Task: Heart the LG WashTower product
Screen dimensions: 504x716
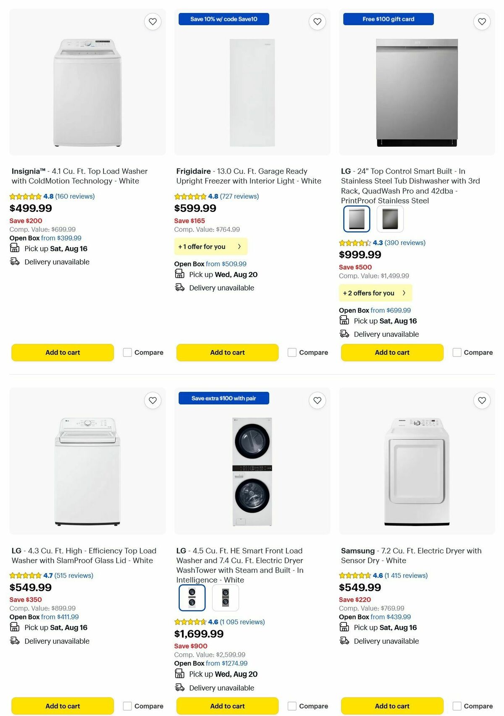Action: (x=317, y=400)
